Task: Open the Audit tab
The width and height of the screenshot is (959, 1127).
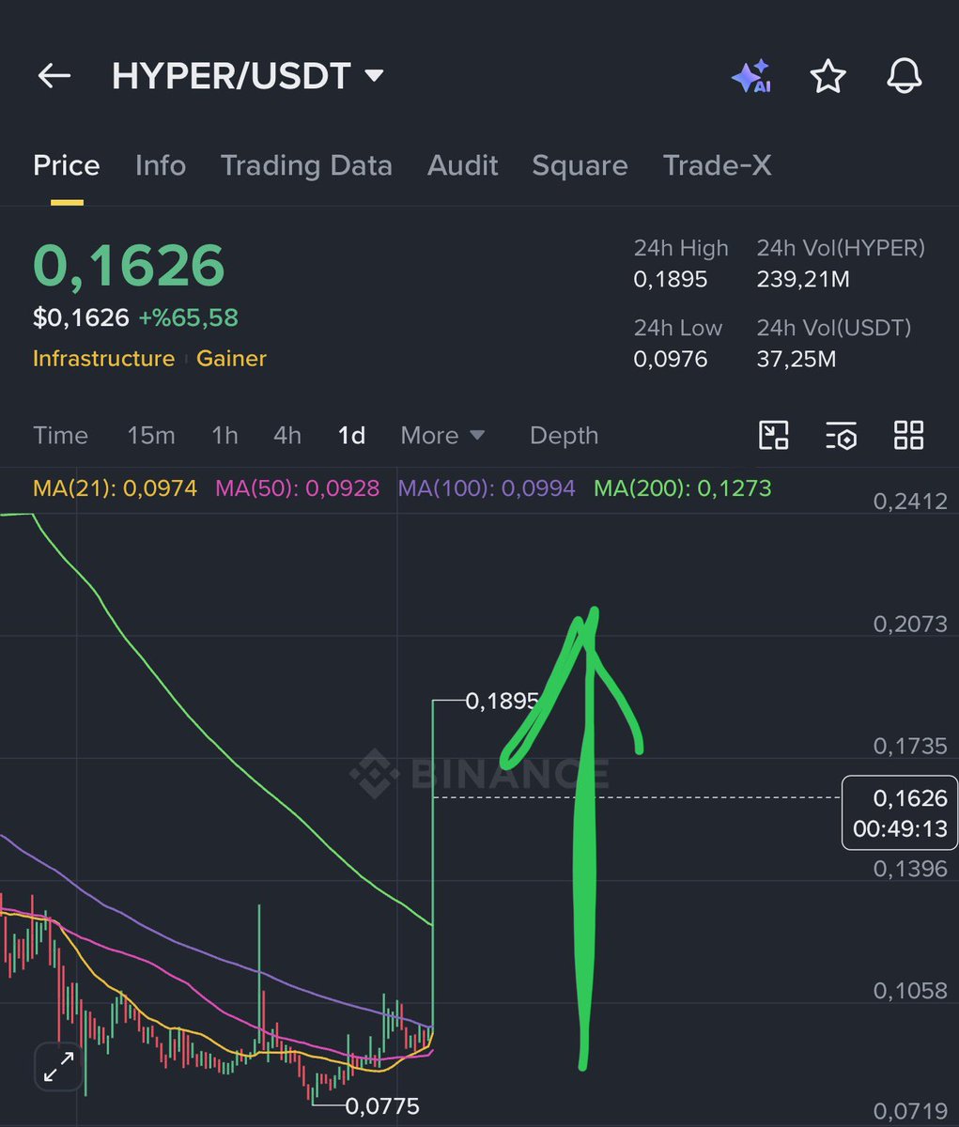Action: (x=462, y=165)
